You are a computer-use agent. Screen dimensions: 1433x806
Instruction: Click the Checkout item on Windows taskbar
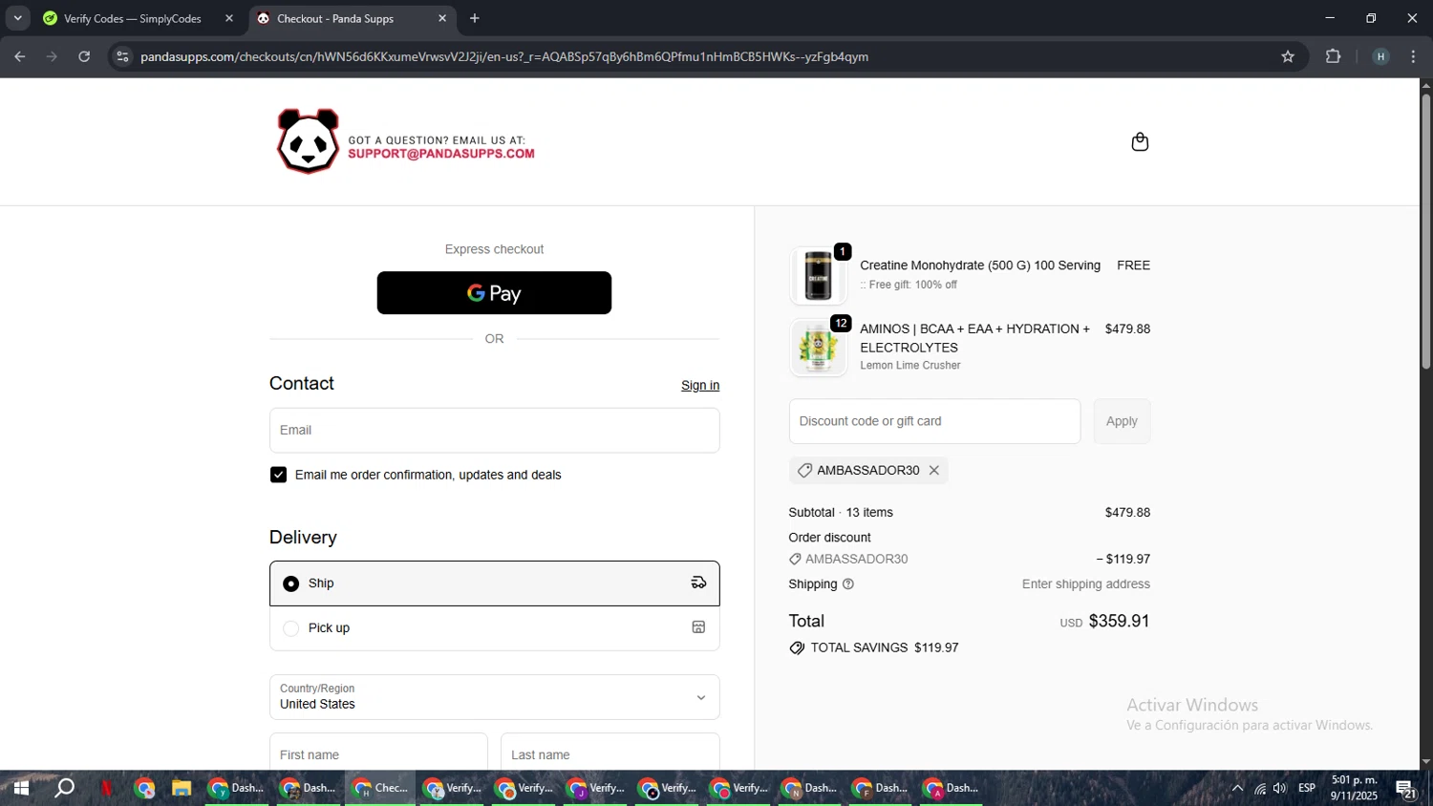click(x=380, y=789)
